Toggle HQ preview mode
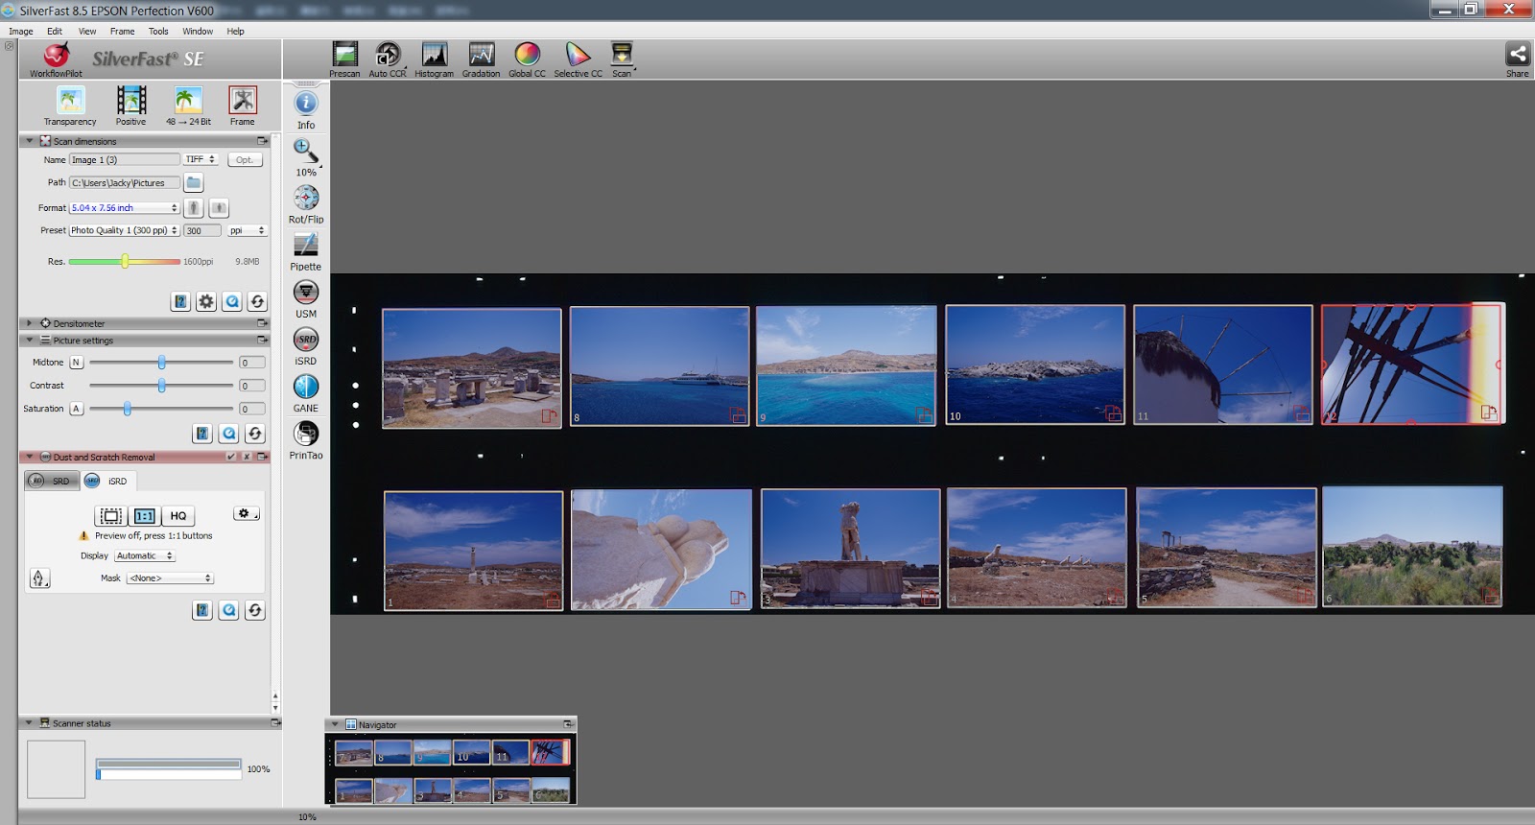 coord(178,516)
